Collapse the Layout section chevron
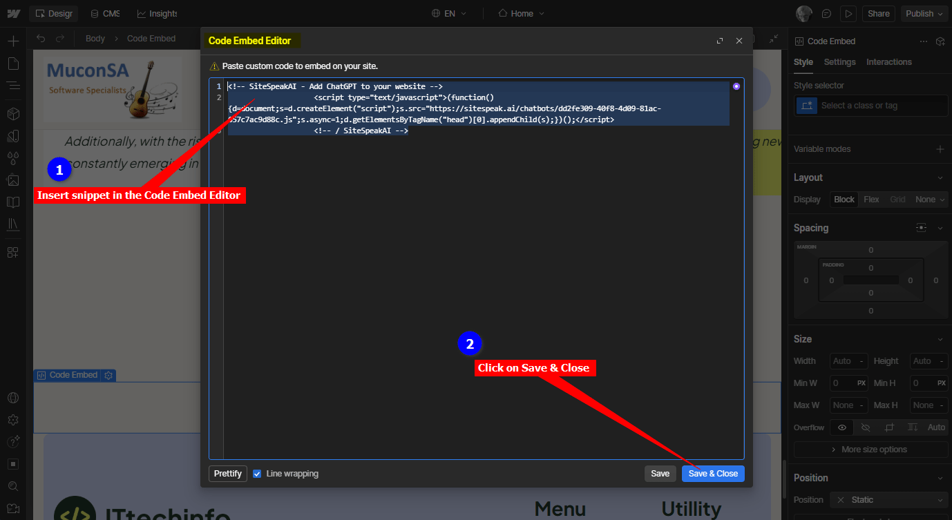 [940, 177]
